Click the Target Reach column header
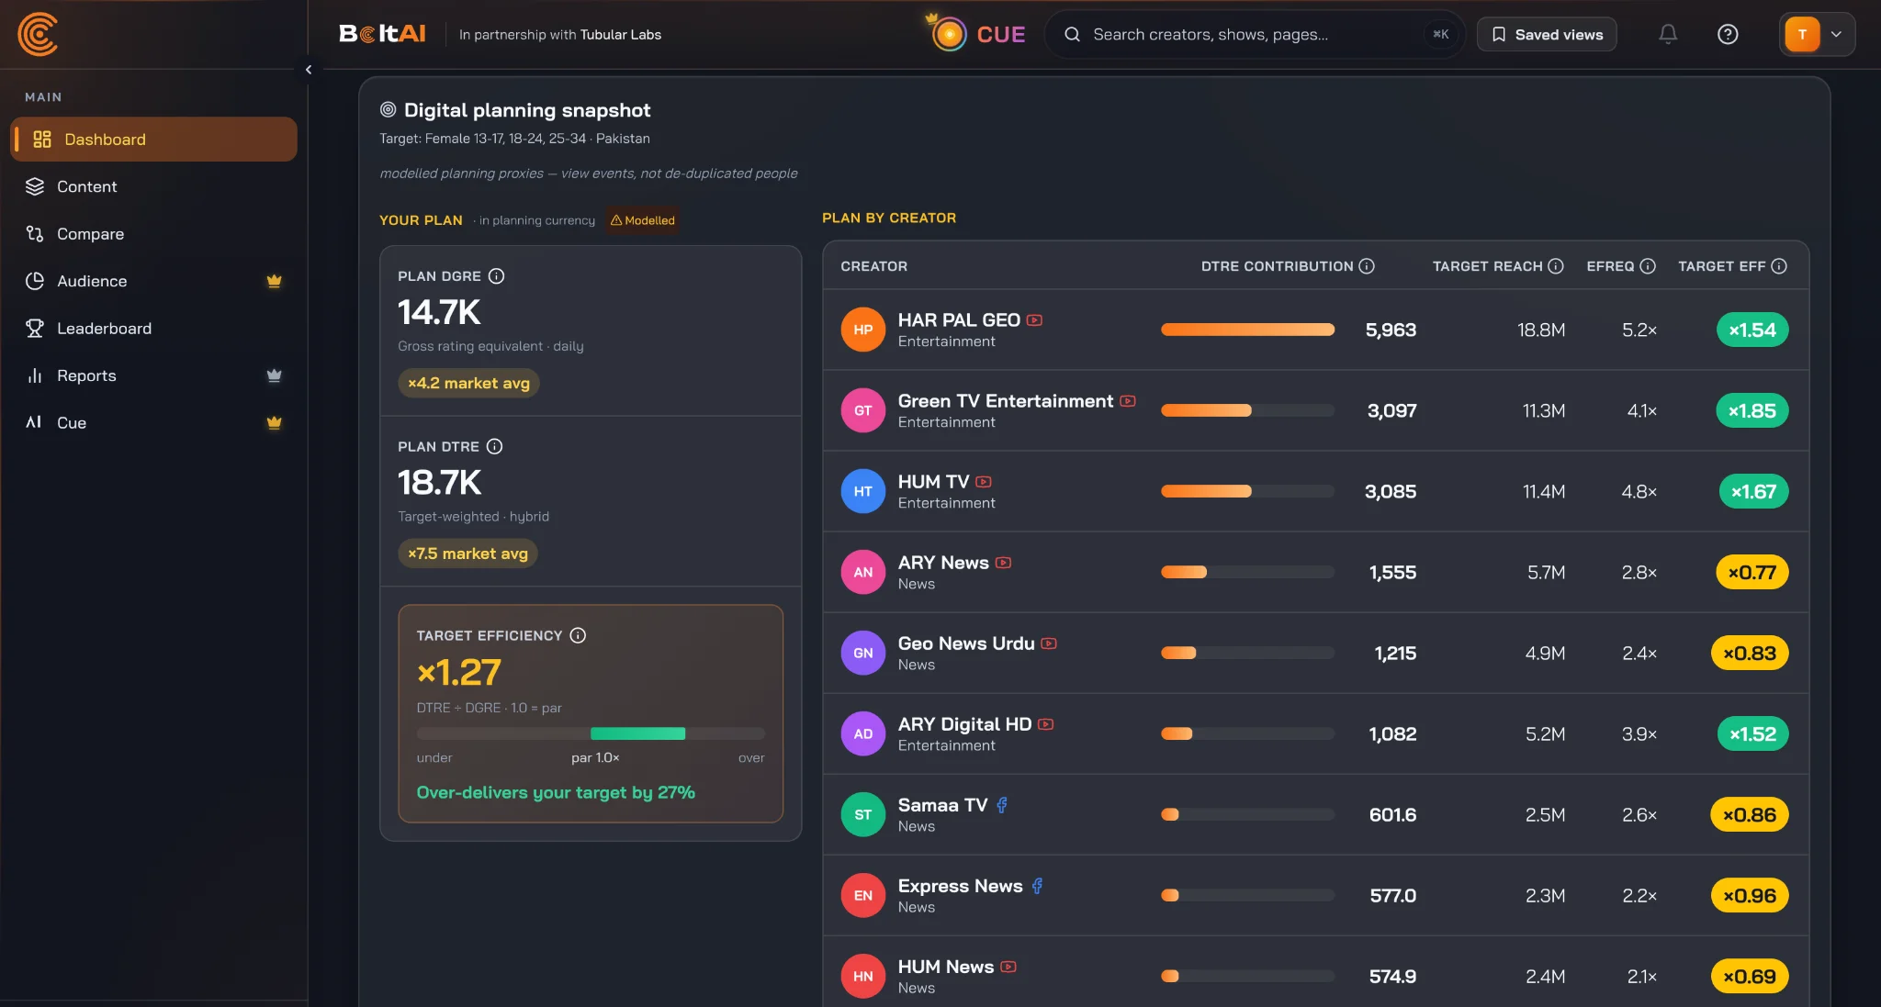This screenshot has width=1881, height=1007. [1487, 266]
